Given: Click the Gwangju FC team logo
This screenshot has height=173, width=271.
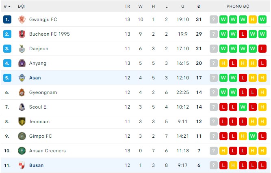Looking at the screenshot, I should (x=22, y=19).
